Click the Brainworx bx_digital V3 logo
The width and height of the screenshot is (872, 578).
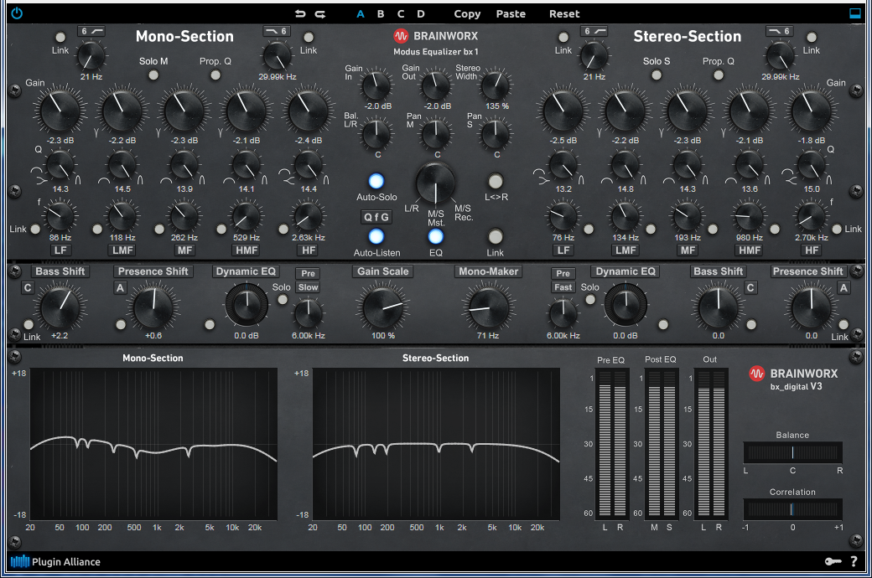click(x=793, y=379)
